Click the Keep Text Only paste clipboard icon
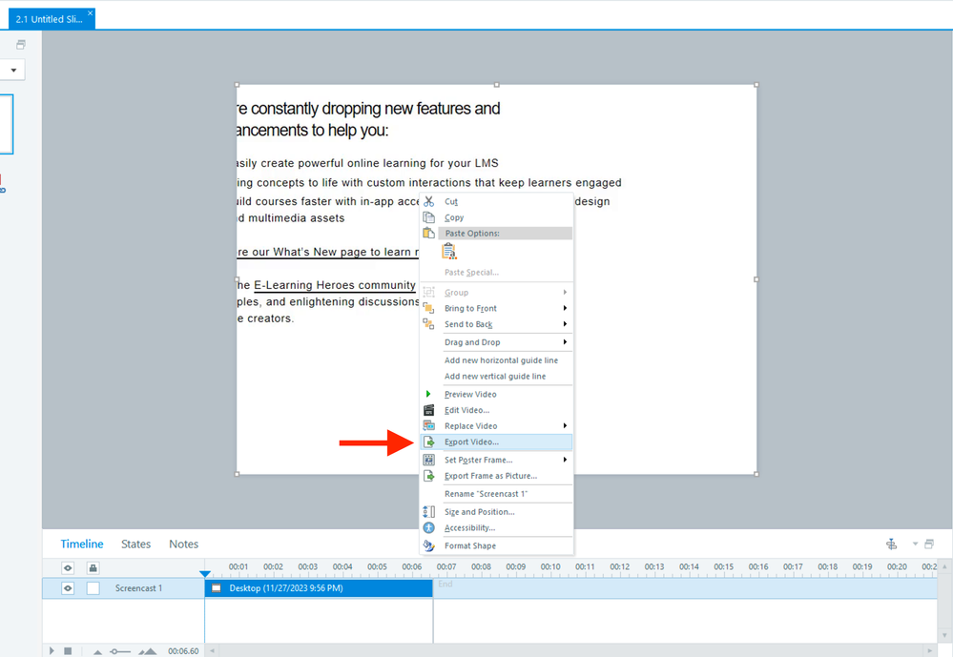953x657 pixels. click(x=449, y=251)
